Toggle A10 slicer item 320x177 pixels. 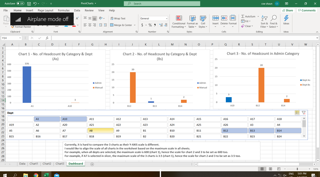pyautogui.click(x=74, y=119)
